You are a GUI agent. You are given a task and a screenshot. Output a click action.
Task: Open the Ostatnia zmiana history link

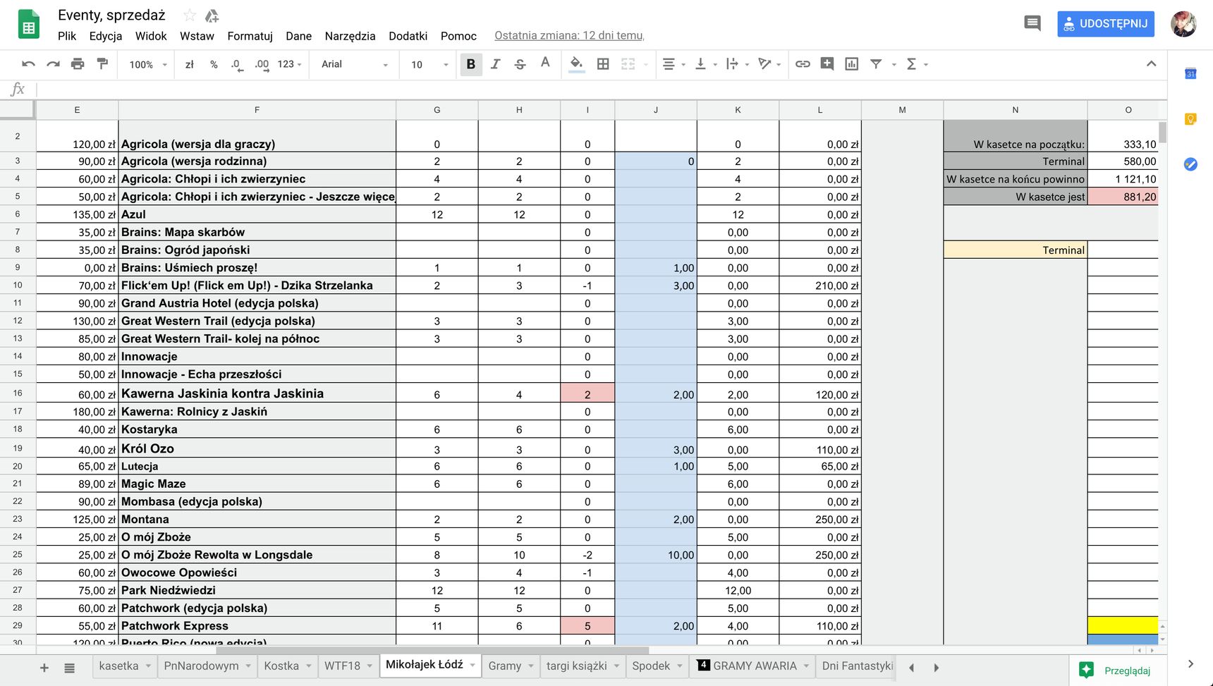569,36
